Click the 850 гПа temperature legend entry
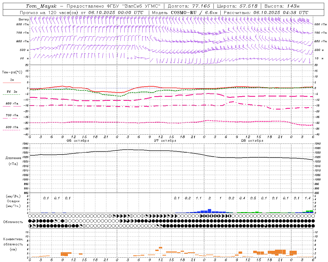The width and height of the screenshot is (328, 262). [12, 104]
